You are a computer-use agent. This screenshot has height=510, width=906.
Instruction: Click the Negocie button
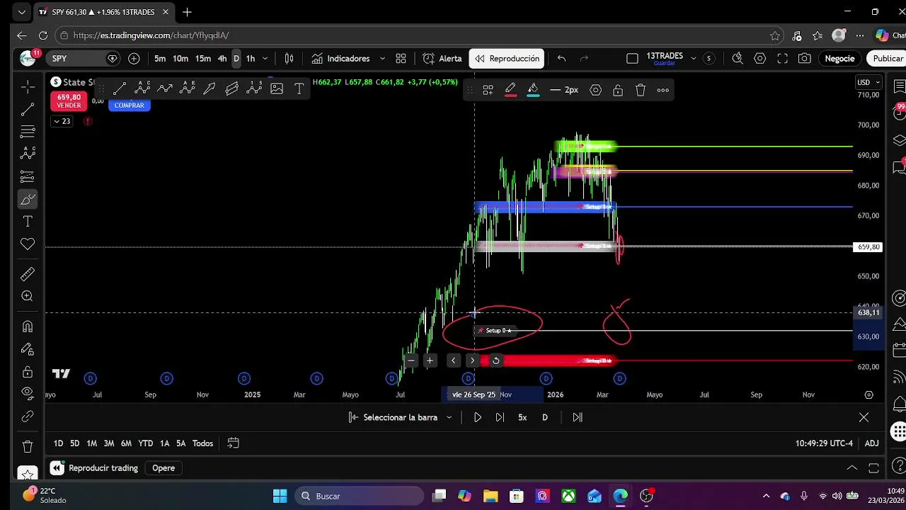click(839, 59)
